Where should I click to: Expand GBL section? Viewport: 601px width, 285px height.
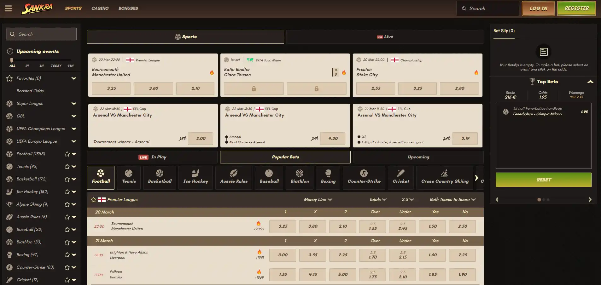click(74, 116)
